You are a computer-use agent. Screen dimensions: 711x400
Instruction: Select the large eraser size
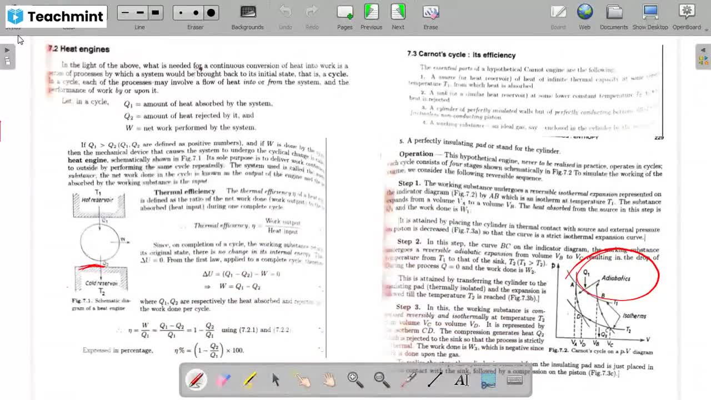tap(211, 13)
